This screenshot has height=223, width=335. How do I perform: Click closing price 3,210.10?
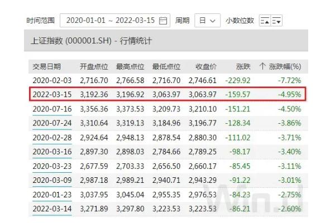pos(203,109)
